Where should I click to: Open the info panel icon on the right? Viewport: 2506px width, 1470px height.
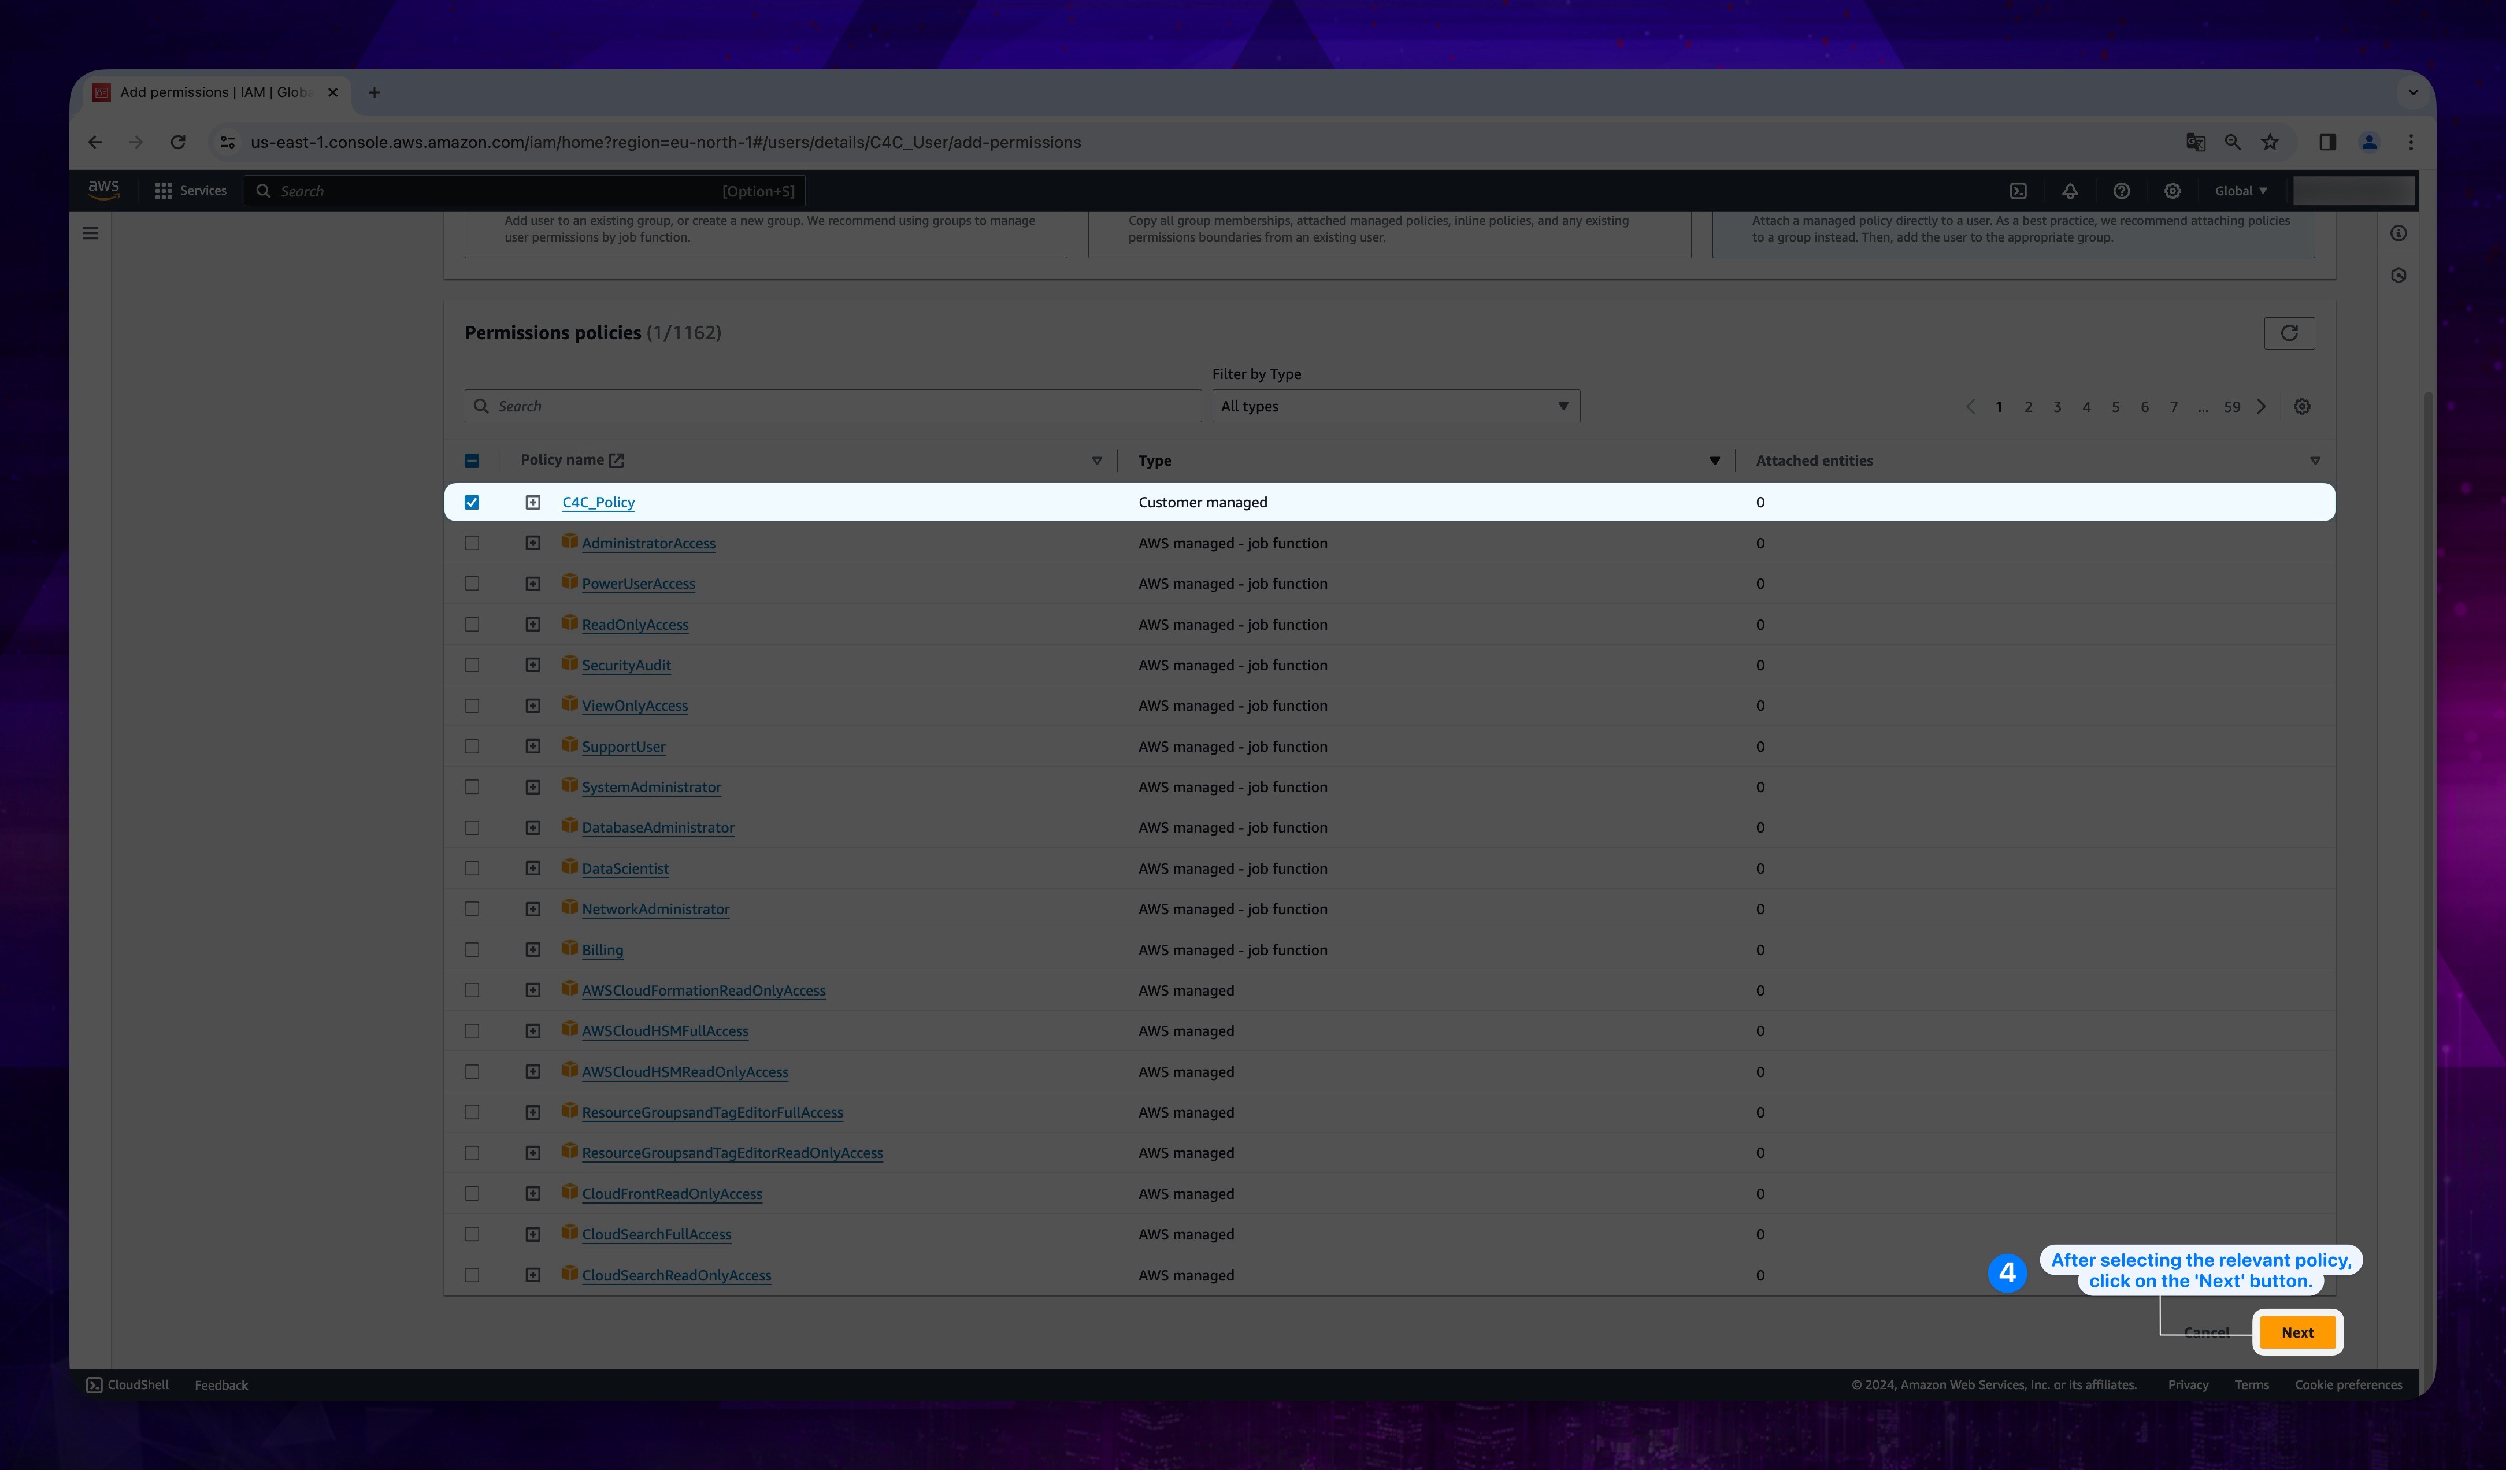(2399, 233)
